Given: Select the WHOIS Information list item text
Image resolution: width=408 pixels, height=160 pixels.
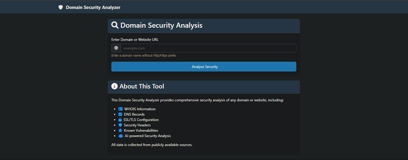Looking at the screenshot, I should [140, 109].
